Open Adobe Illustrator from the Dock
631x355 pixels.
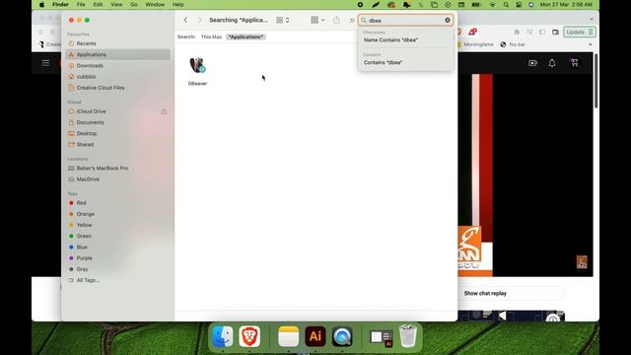coord(315,336)
